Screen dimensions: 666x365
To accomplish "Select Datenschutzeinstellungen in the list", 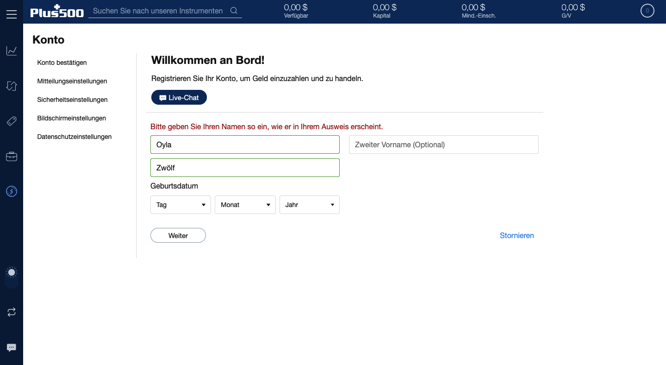I will 74,137.
